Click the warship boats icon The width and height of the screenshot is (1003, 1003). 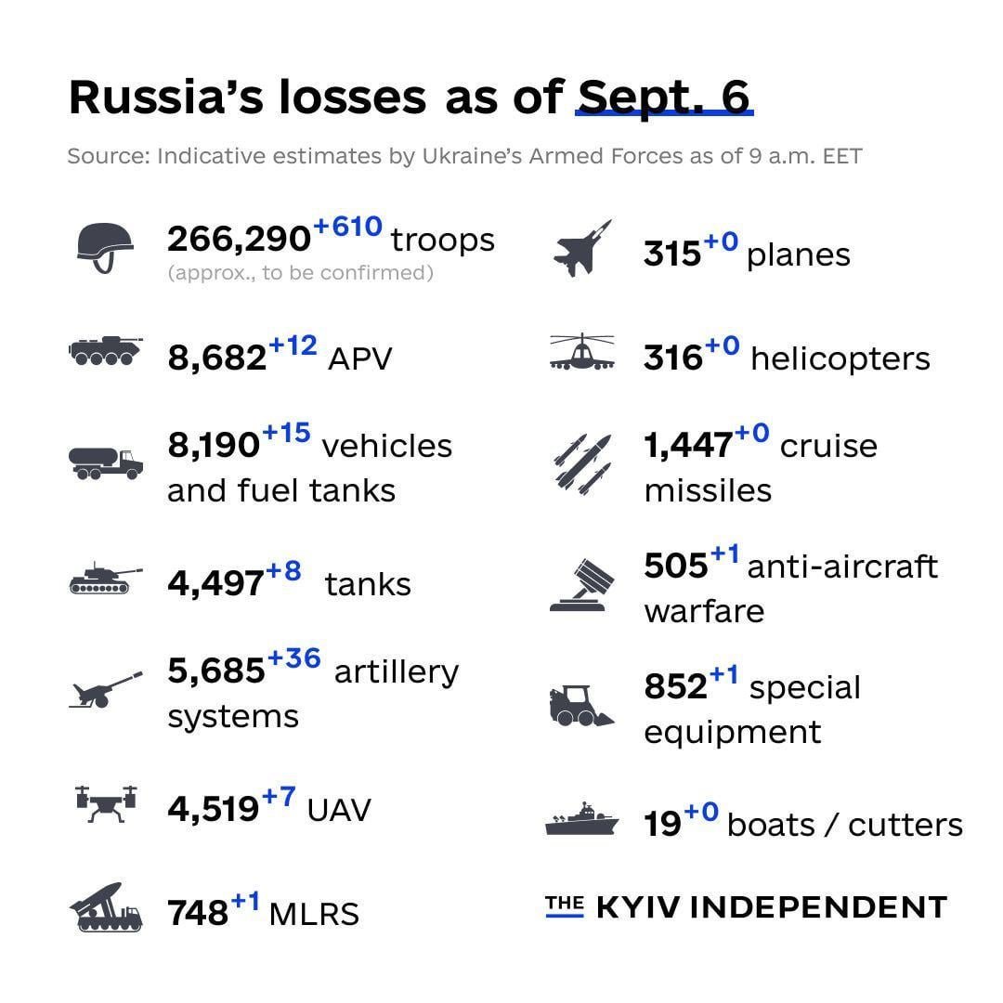coord(582,819)
